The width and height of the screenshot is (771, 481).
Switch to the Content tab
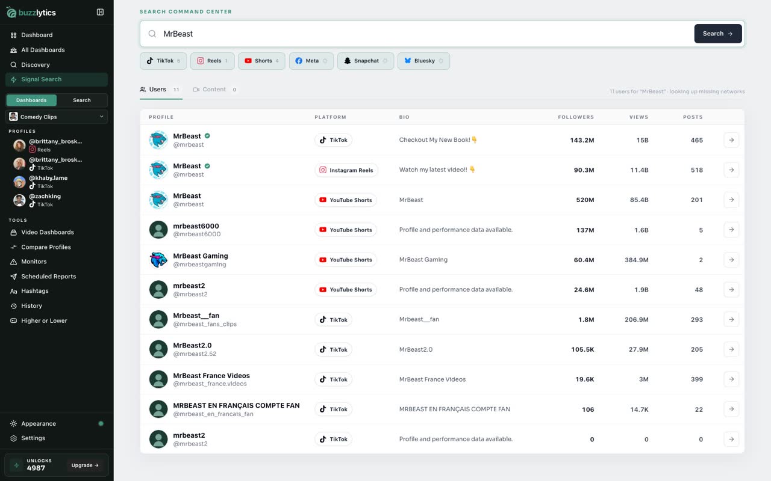(x=215, y=90)
